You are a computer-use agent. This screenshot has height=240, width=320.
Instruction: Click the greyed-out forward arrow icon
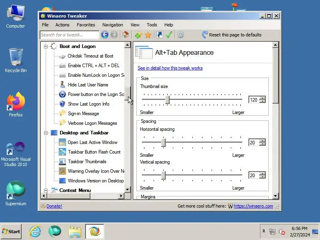coord(114,35)
